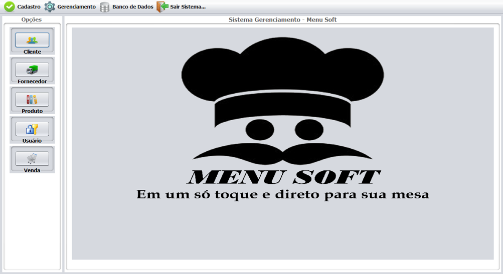The height and width of the screenshot is (274, 503).
Task: Open the Banco de Dados menu label
Action: [x=133, y=7]
